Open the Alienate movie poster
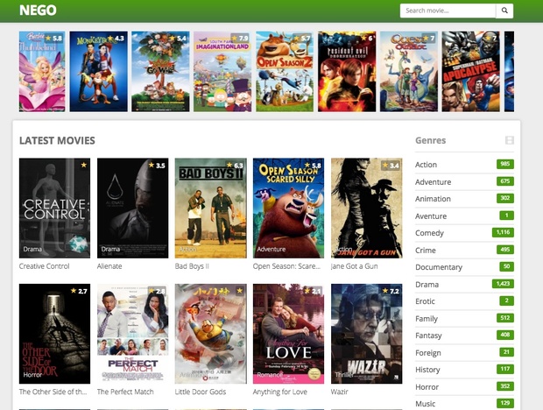 point(132,209)
